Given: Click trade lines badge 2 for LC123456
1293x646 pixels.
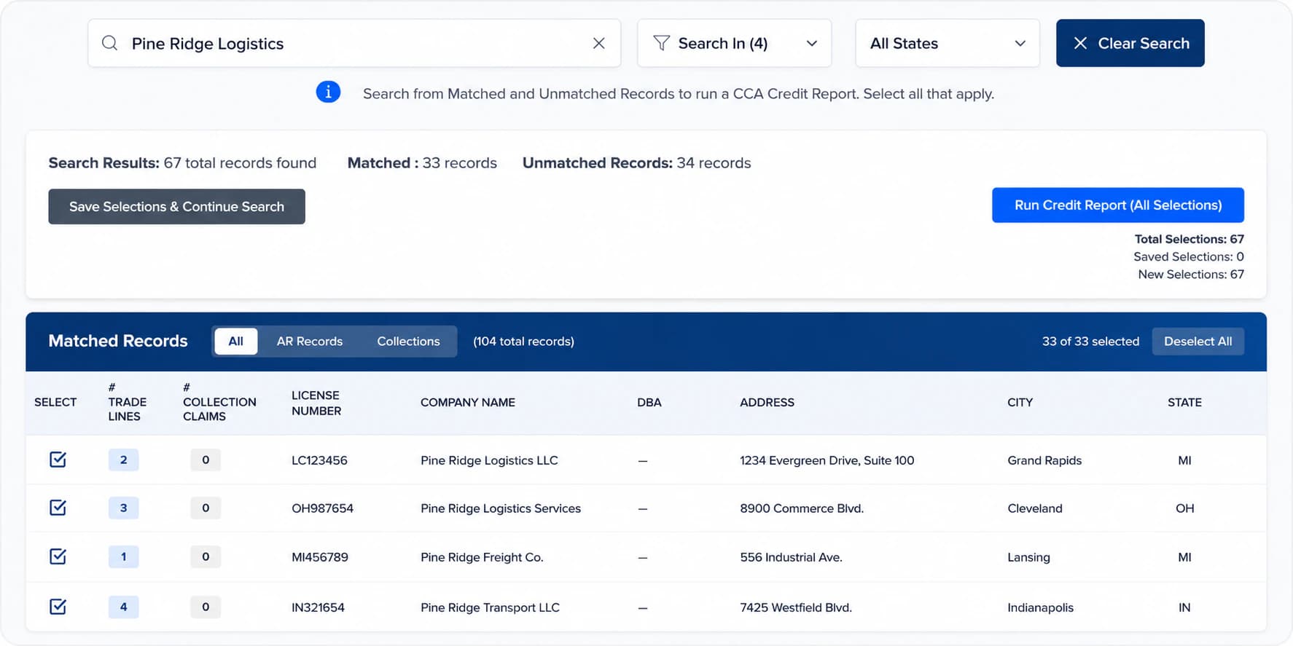Looking at the screenshot, I should pyautogui.click(x=123, y=460).
